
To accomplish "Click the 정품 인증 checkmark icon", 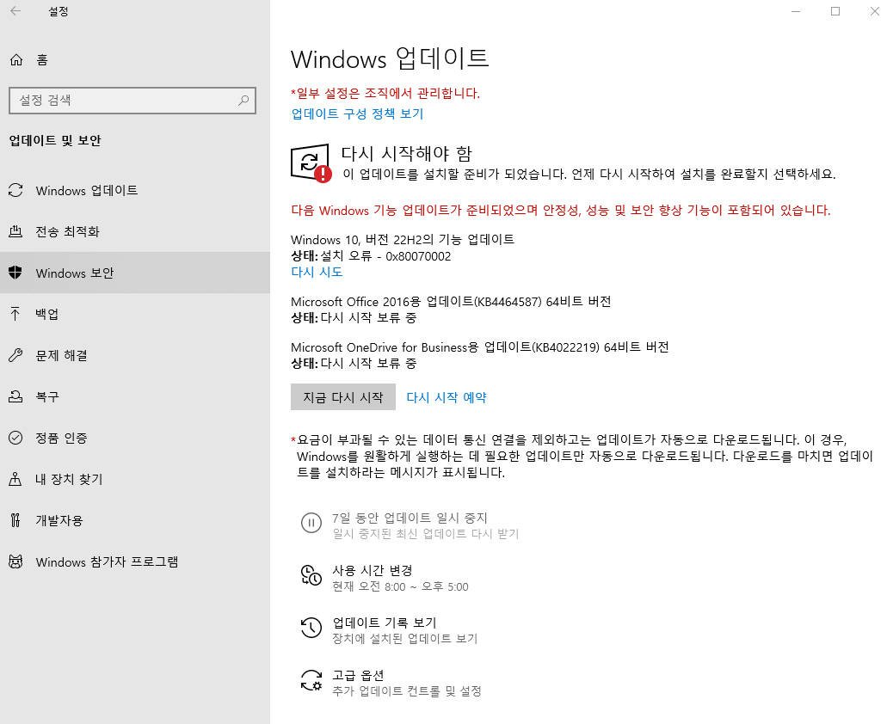I will (x=15, y=438).
